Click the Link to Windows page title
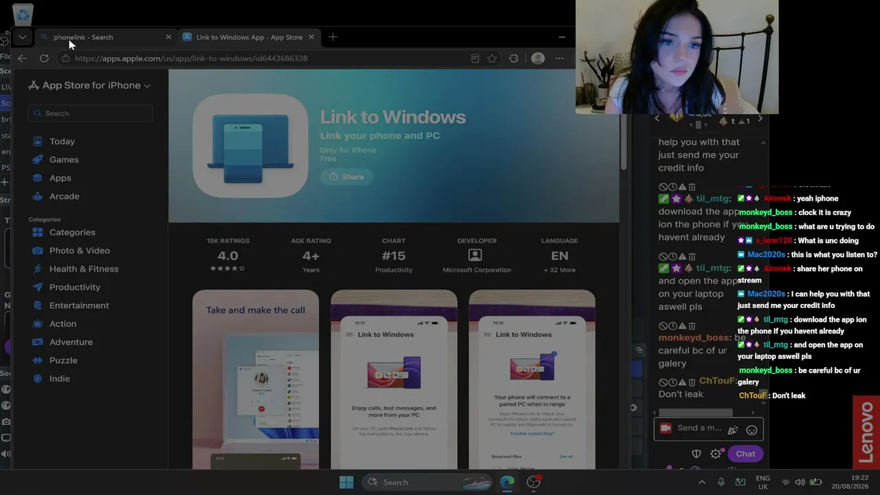Image resolution: width=880 pixels, height=495 pixels. 393,117
